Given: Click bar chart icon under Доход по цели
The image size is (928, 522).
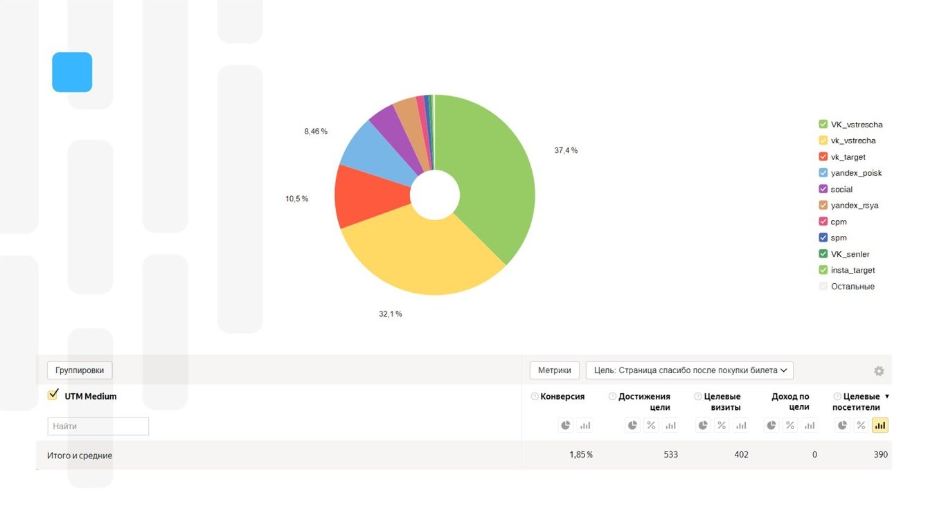Looking at the screenshot, I should click(810, 425).
